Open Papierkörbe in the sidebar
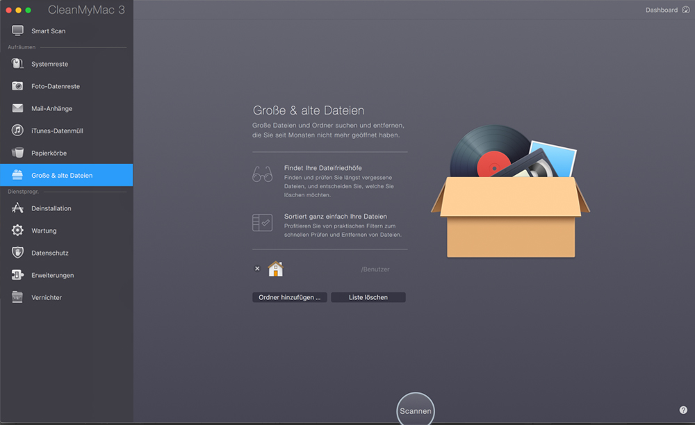Viewport: 695px width, 425px height. [67, 153]
